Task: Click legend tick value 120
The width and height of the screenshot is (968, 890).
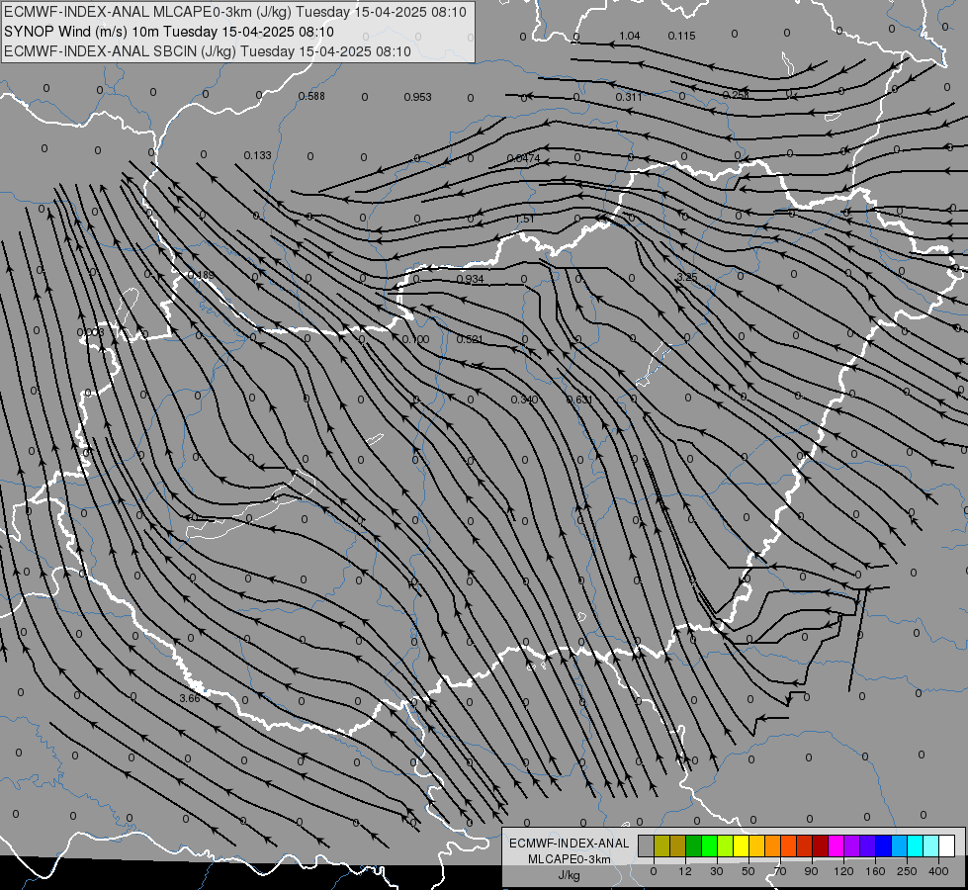Action: pos(844,871)
